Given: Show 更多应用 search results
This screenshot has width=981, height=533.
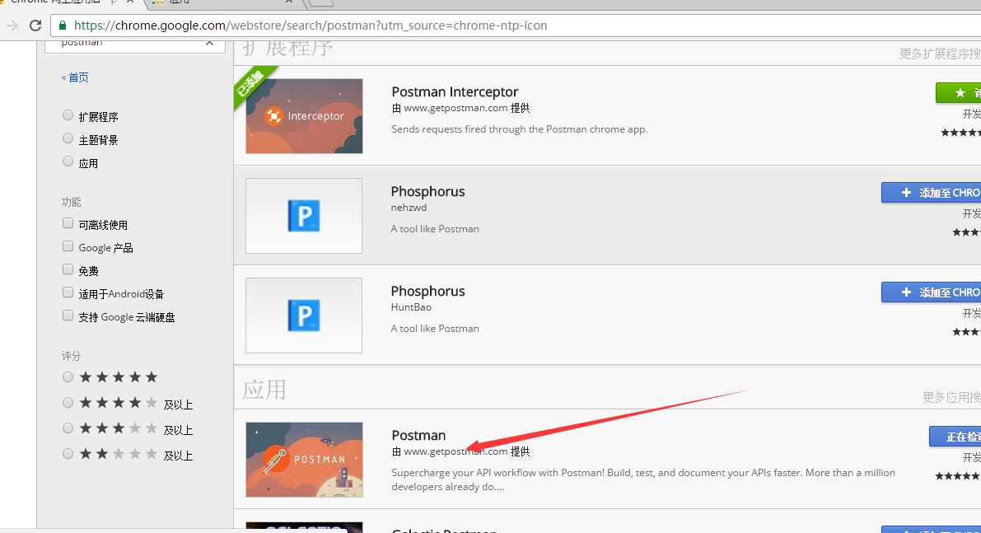Looking at the screenshot, I should [x=951, y=397].
